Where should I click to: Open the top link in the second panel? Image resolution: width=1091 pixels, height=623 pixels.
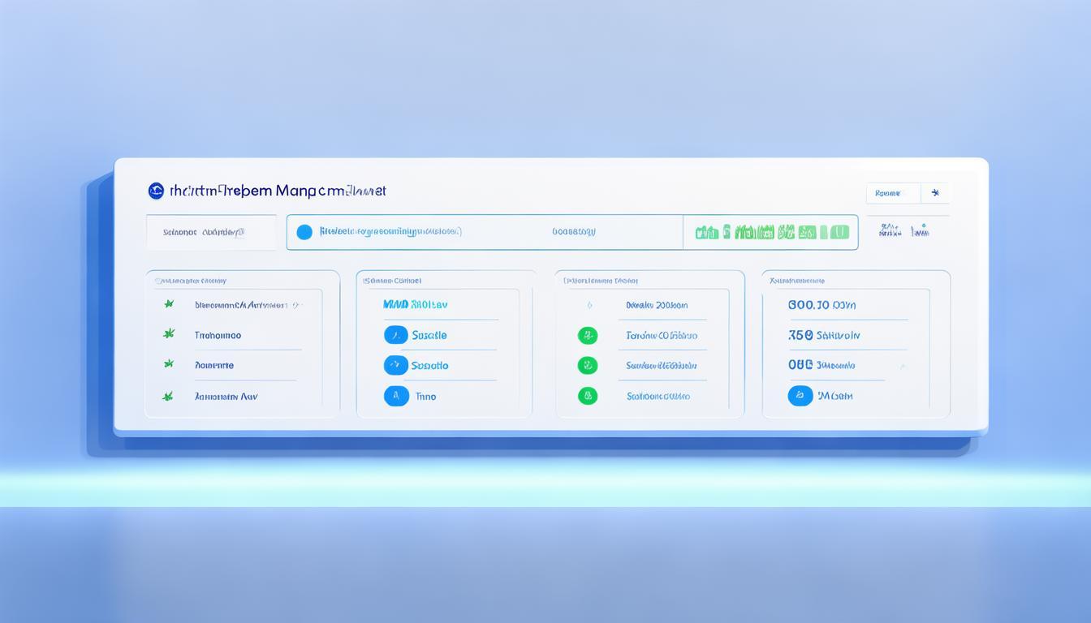415,305
